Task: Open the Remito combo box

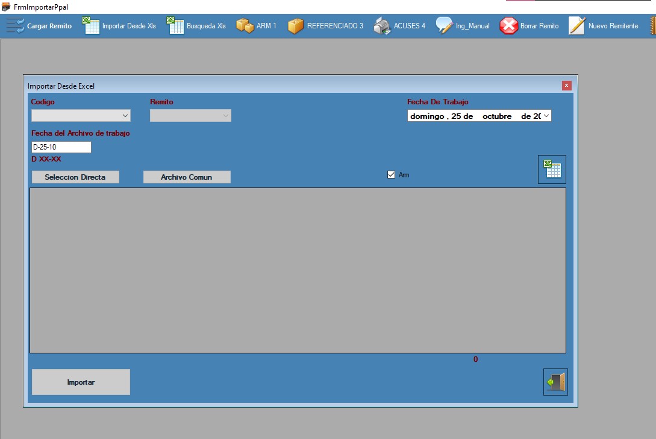Action: 190,116
